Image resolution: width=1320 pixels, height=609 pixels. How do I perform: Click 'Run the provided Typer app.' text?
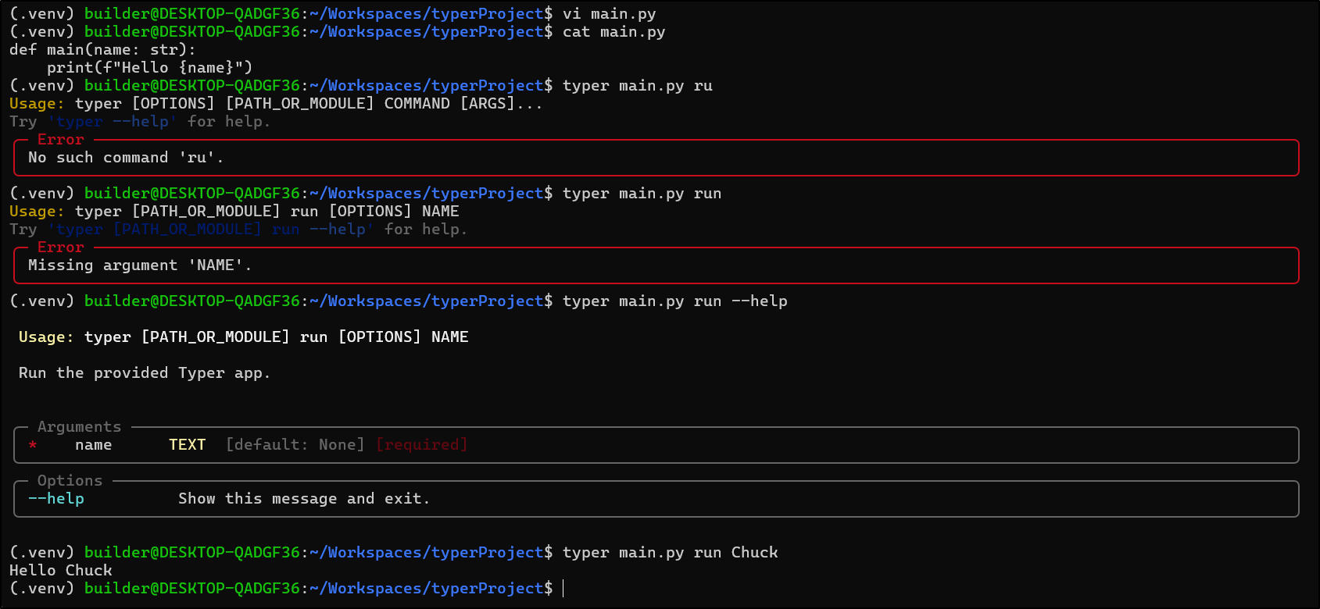pyautogui.click(x=145, y=373)
